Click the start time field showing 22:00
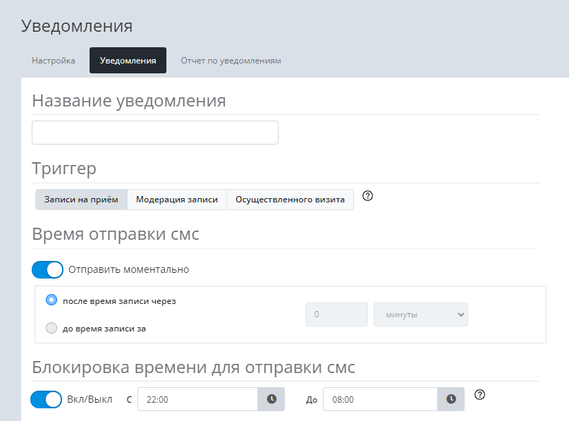 (198, 399)
